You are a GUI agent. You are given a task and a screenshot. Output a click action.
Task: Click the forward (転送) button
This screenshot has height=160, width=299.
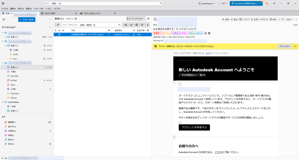tap(234, 19)
